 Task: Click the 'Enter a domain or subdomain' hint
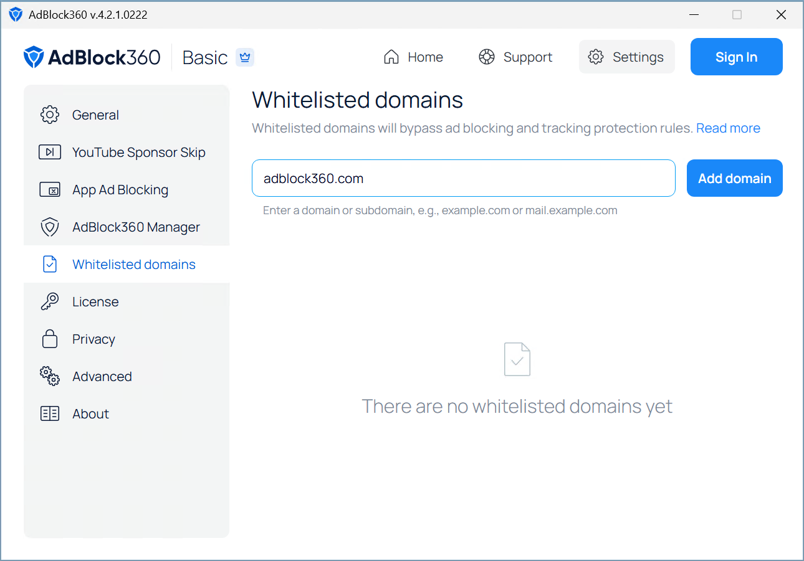pos(440,210)
